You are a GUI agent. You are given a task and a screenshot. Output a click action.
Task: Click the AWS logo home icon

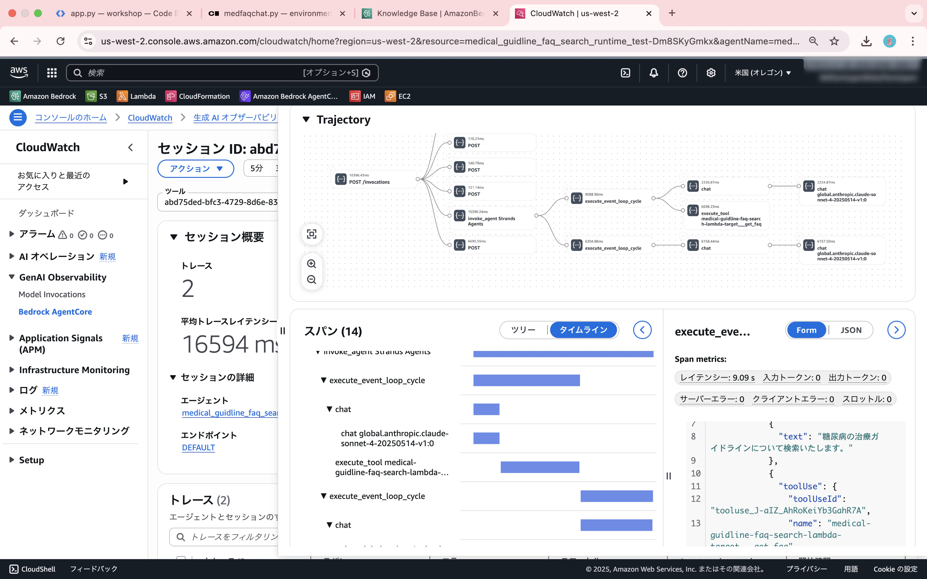[x=19, y=72]
